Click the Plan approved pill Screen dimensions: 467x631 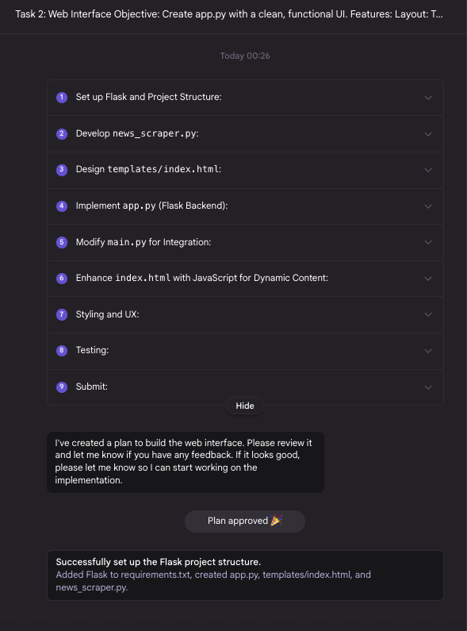pyautogui.click(x=245, y=521)
